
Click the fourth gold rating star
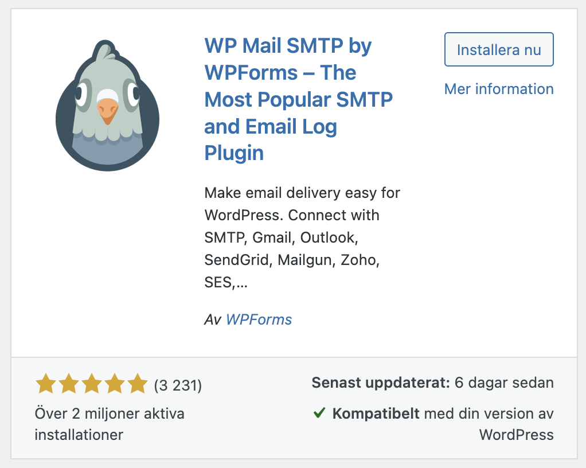click(115, 384)
